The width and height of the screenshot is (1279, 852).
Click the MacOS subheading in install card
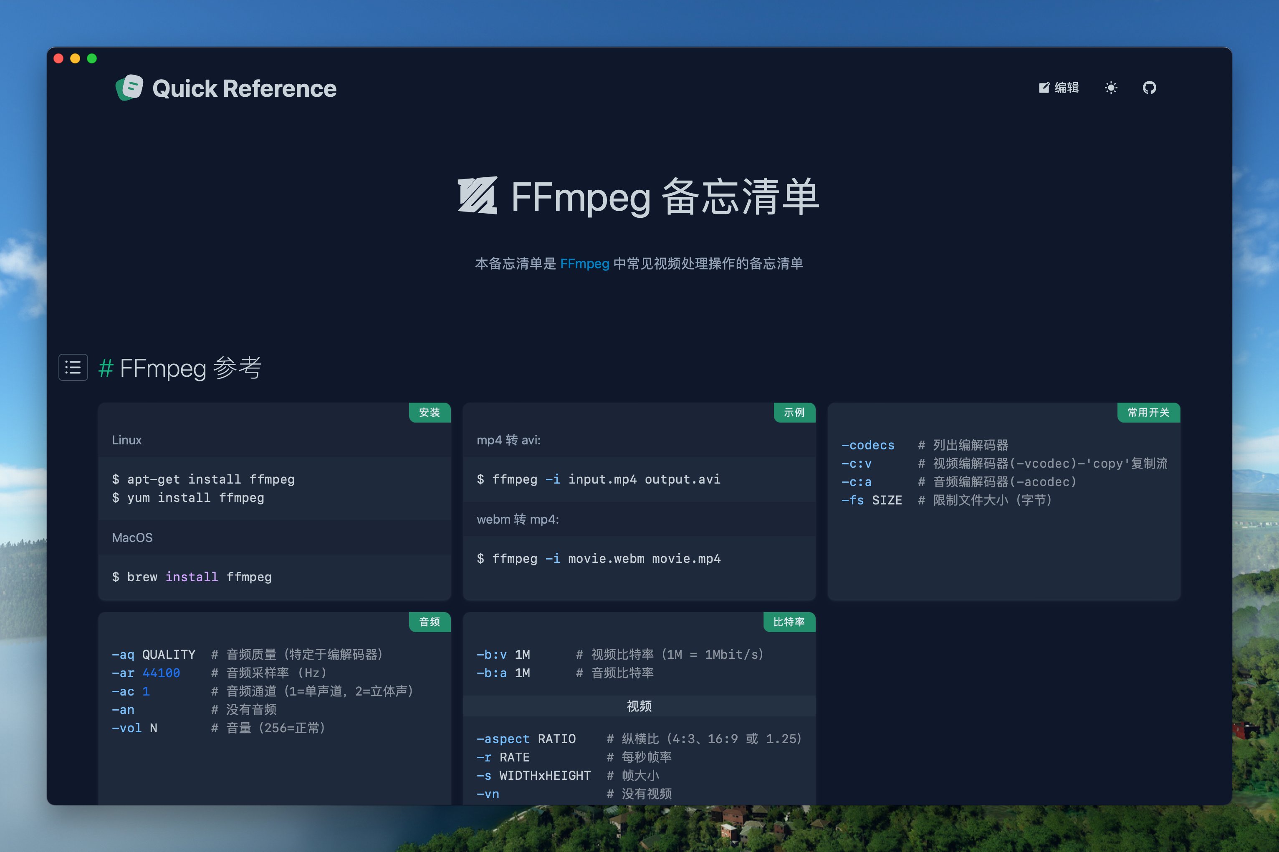132,537
